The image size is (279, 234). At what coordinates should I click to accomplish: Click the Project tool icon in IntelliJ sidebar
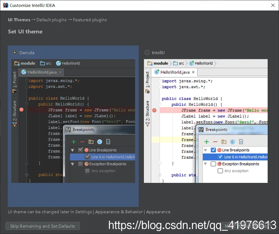click(147, 92)
